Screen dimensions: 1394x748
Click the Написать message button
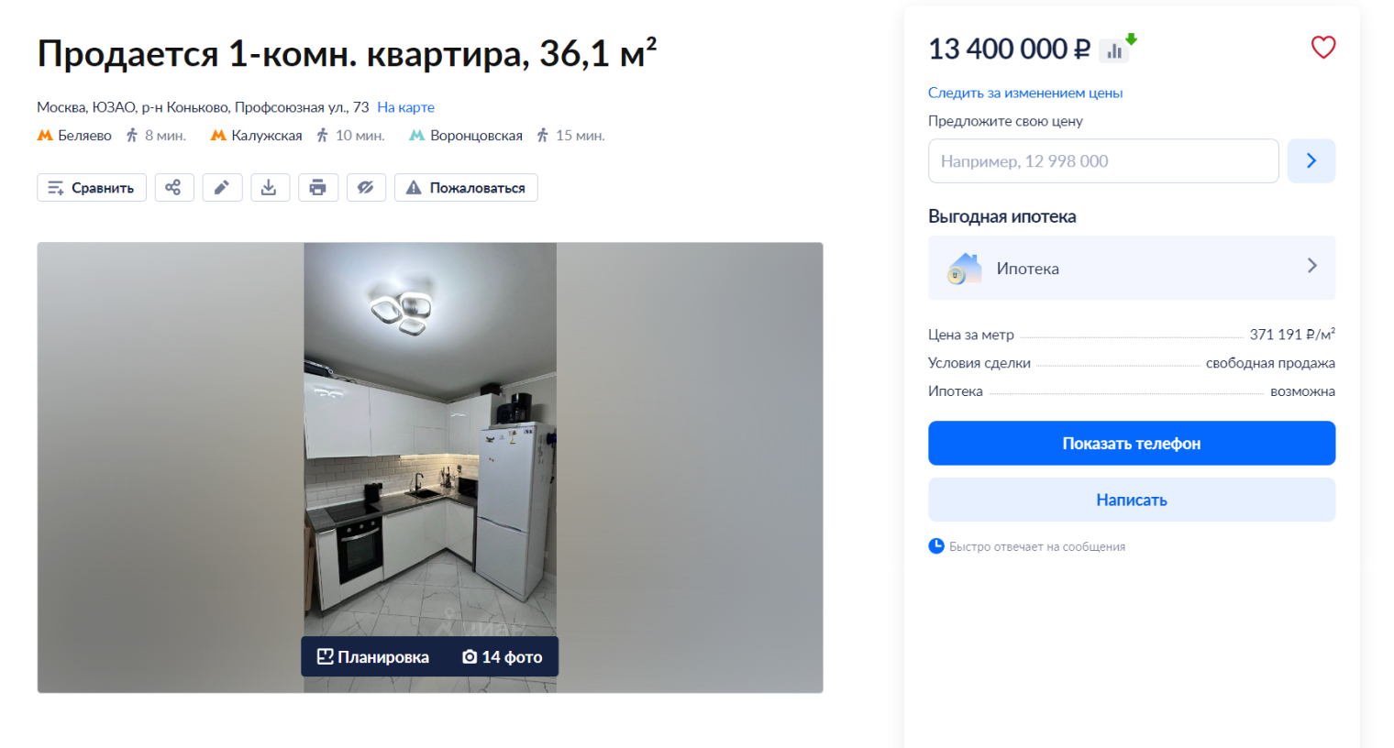(1131, 500)
